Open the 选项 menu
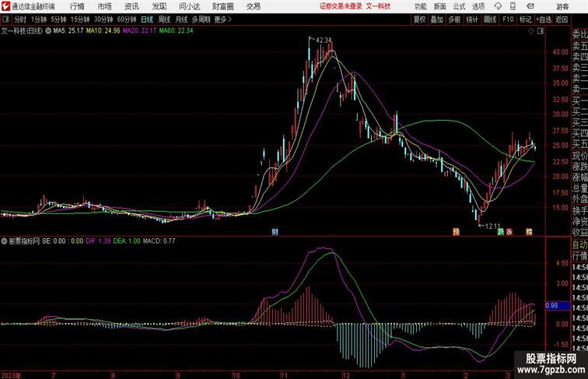 478,6
